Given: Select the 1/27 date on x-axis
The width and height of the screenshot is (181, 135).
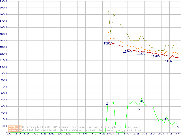Looking at the screenshot, I should [10, 134].
